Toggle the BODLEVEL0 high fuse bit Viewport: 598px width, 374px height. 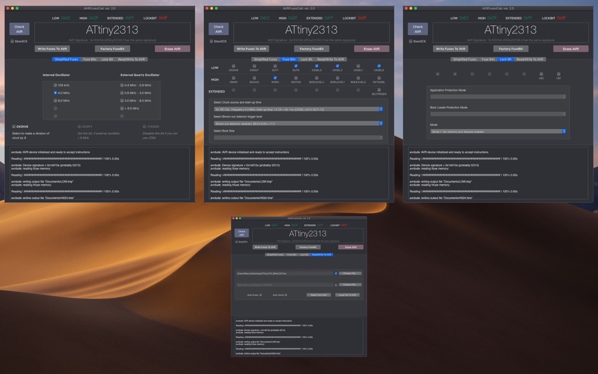[358, 78]
